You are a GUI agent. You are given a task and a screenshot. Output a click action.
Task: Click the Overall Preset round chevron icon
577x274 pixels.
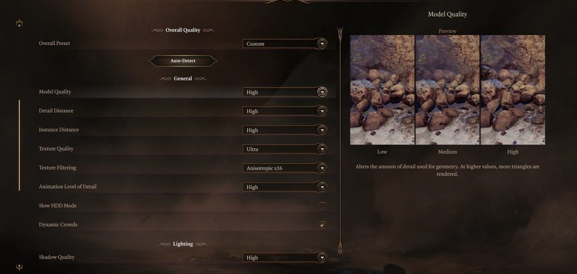click(322, 43)
